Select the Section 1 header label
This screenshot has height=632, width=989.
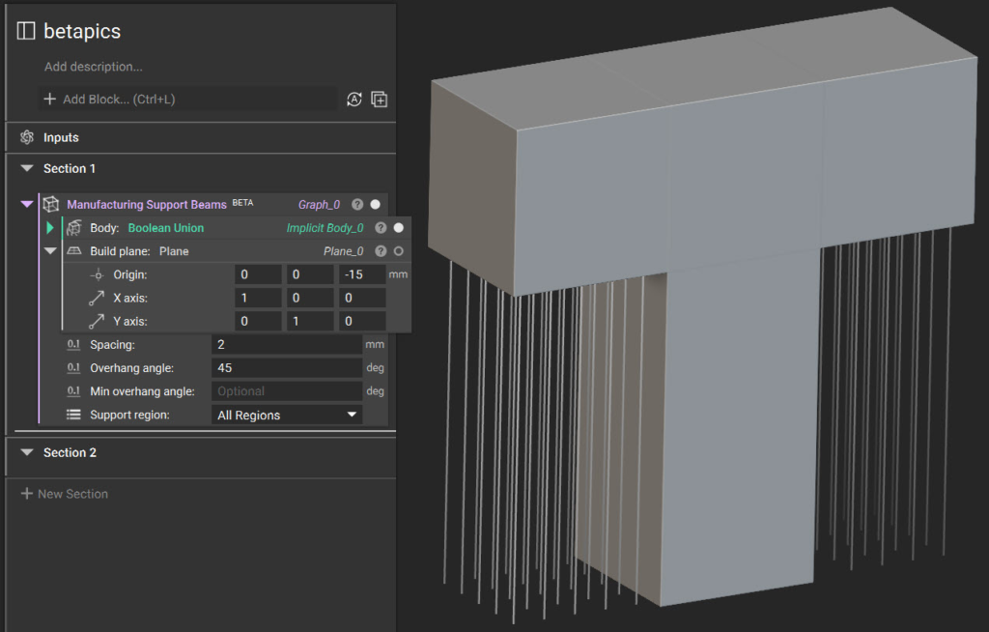(x=70, y=168)
